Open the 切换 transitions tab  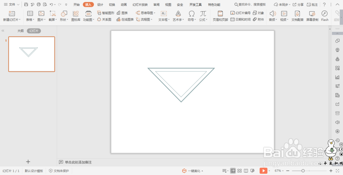tap(112, 4)
